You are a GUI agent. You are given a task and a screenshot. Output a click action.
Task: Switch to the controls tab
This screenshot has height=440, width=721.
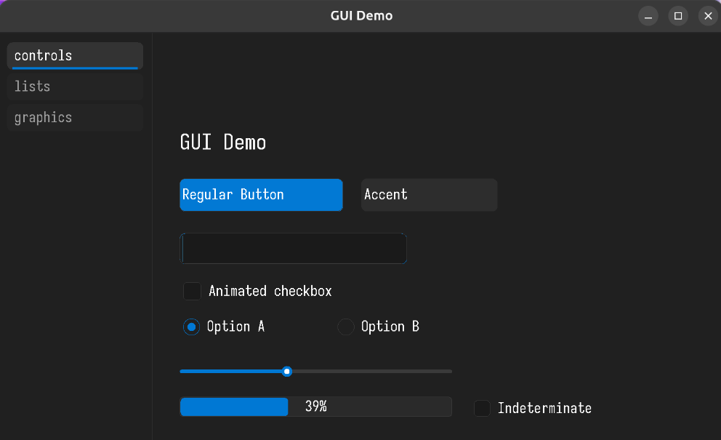75,56
